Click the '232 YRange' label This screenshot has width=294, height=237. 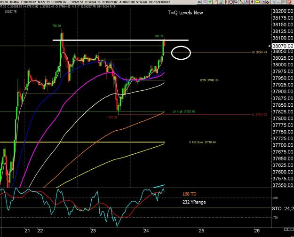[194, 202]
